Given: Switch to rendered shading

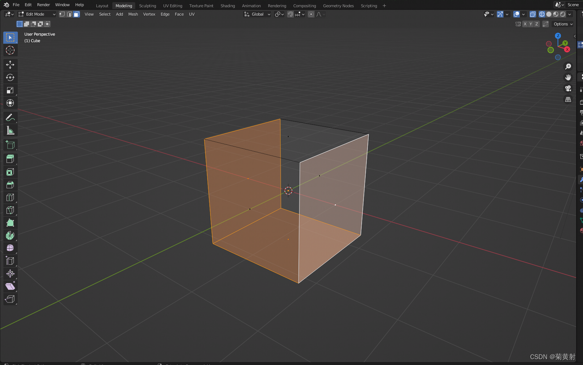Looking at the screenshot, I should pyautogui.click(x=563, y=14).
